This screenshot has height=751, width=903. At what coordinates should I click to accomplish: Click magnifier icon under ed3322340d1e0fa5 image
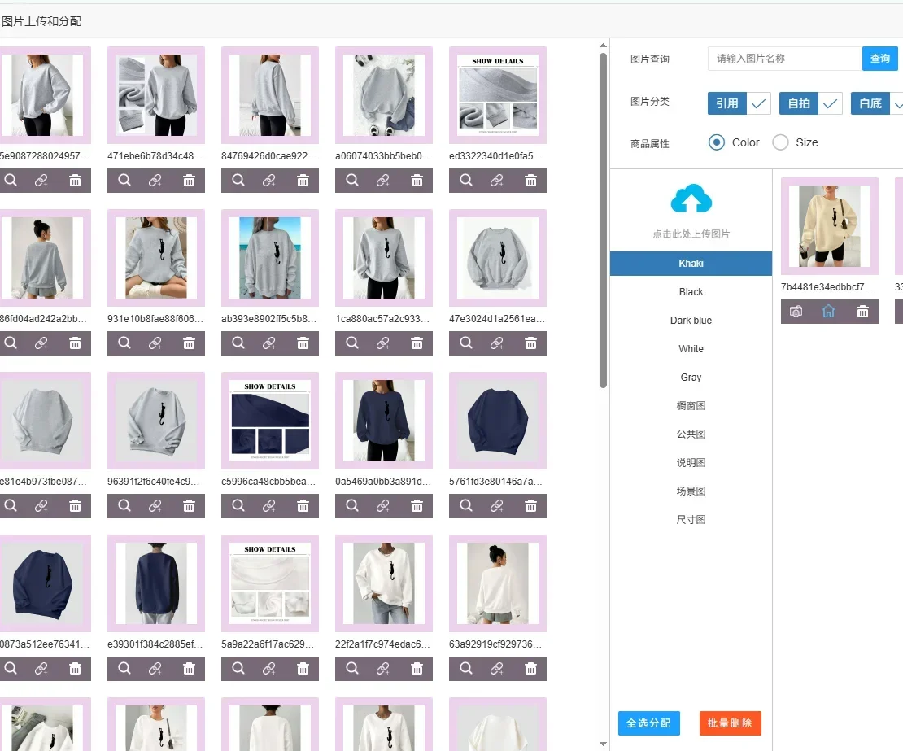[466, 181]
